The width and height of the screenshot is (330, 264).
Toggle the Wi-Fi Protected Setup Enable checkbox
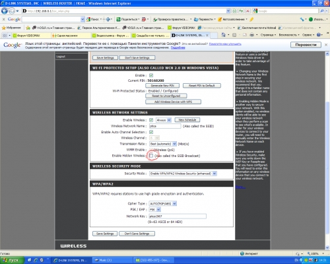tap(151, 75)
